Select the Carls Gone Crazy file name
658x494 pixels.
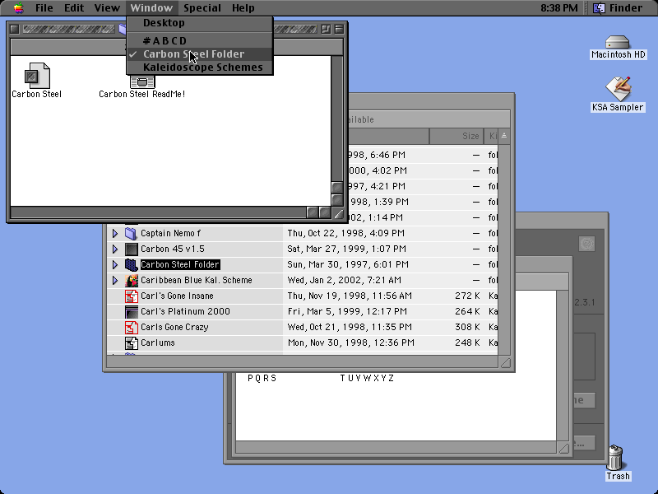click(174, 327)
